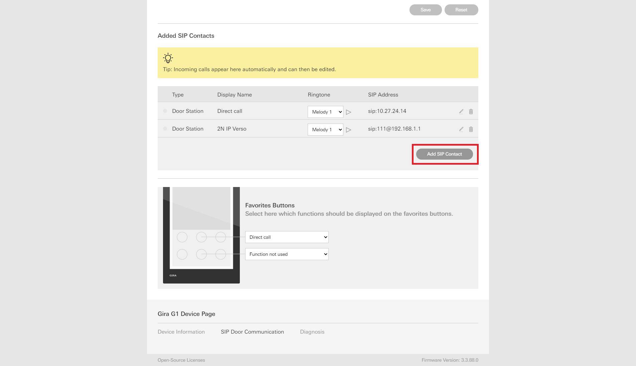Play ringtone preview for Direct call
636x366 pixels.
coord(348,112)
